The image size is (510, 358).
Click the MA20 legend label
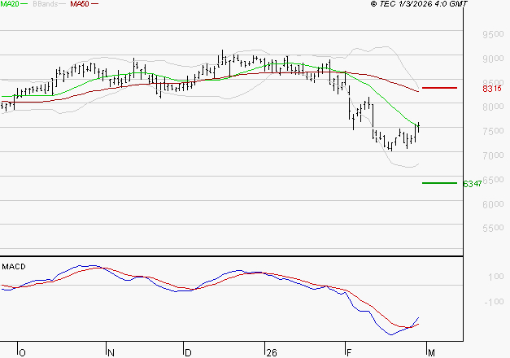10,4
